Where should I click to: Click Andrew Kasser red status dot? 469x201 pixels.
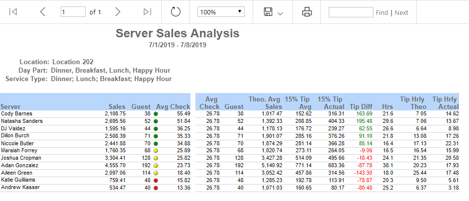point(156,188)
